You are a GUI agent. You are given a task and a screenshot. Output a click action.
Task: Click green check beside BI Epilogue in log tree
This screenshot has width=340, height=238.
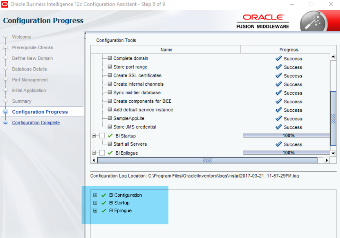[x=104, y=211]
